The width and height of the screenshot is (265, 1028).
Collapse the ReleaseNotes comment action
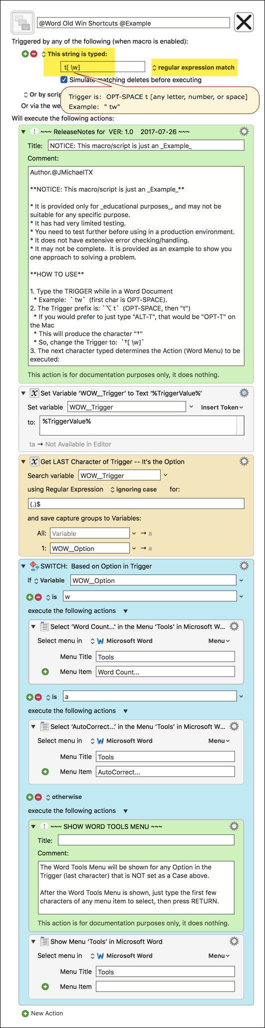pos(23,132)
